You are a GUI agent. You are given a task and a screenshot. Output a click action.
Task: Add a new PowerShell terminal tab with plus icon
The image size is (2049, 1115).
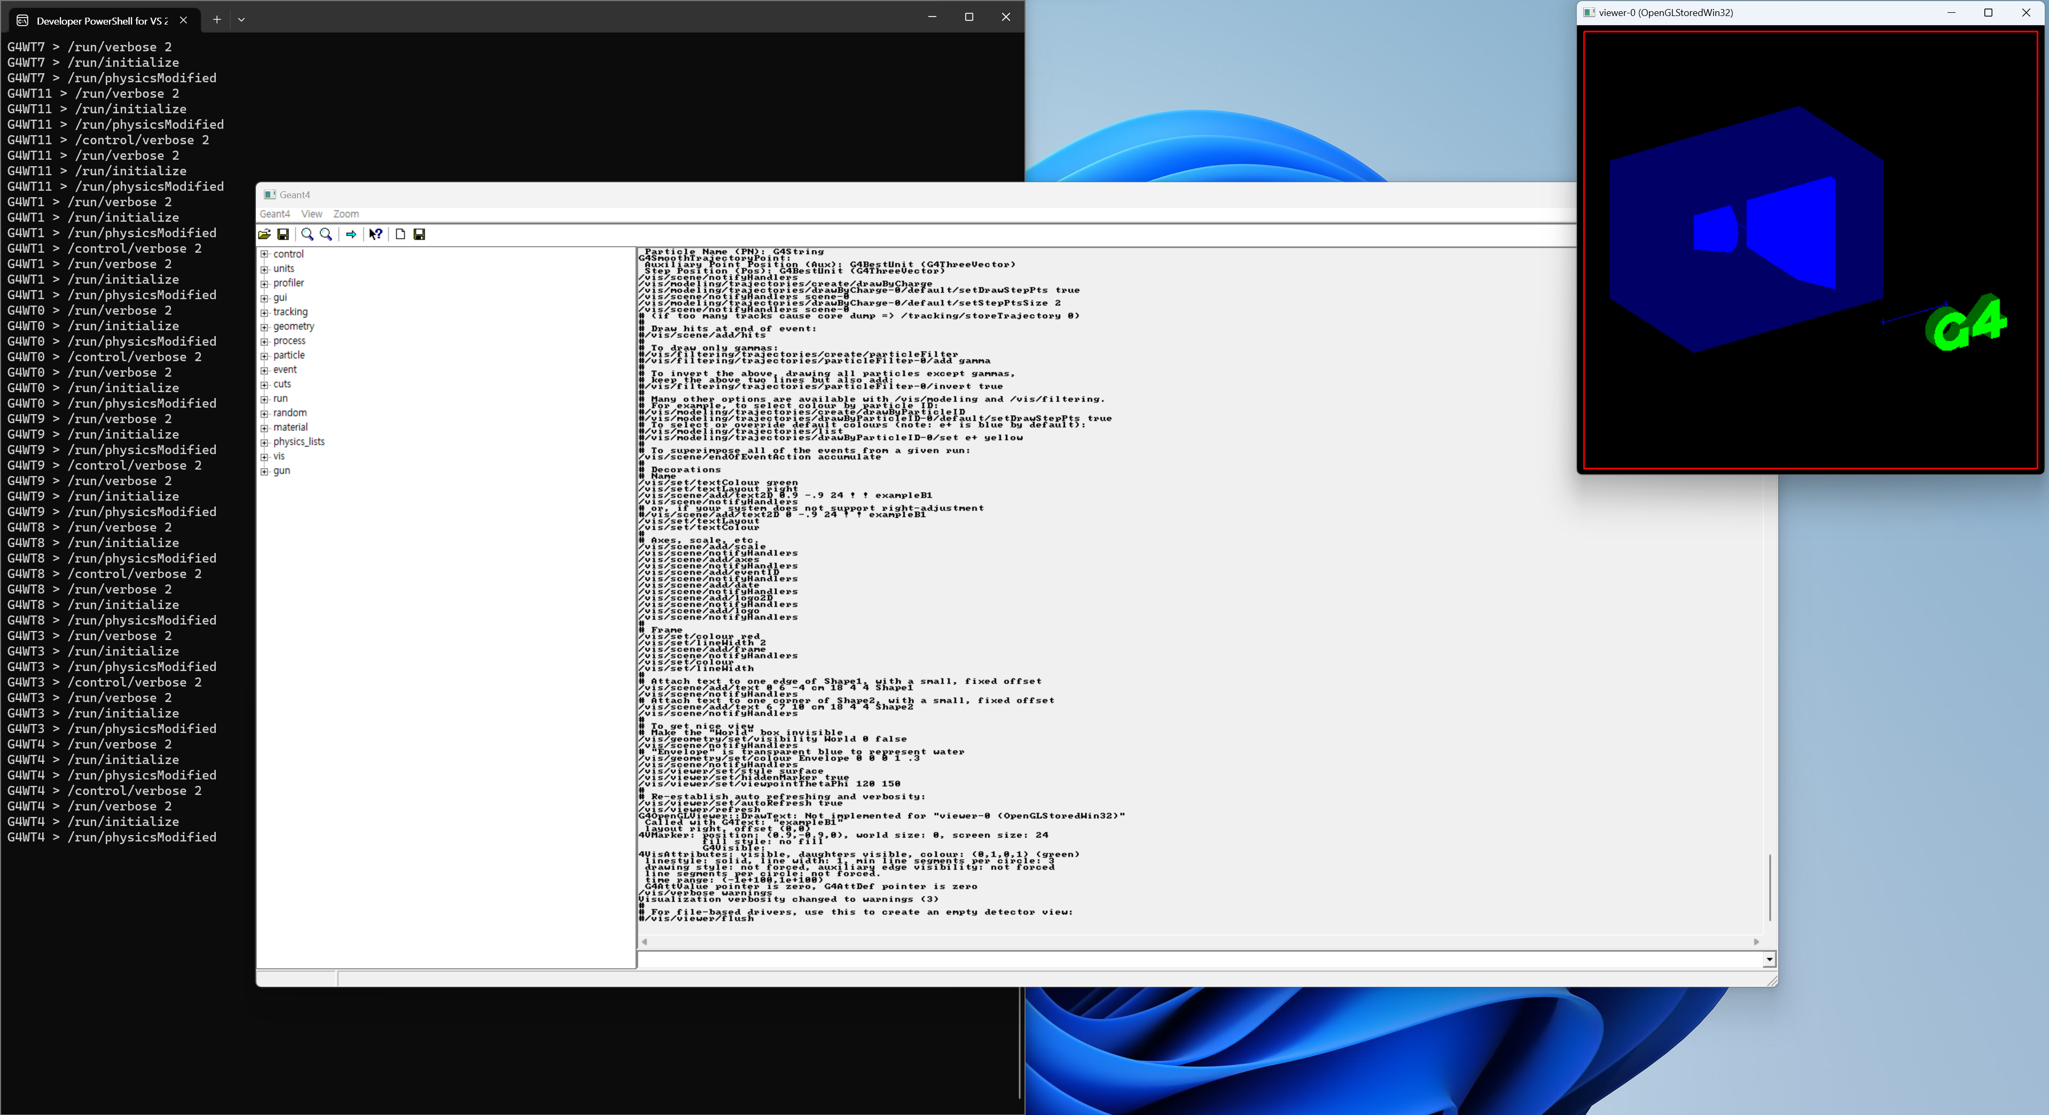(216, 19)
